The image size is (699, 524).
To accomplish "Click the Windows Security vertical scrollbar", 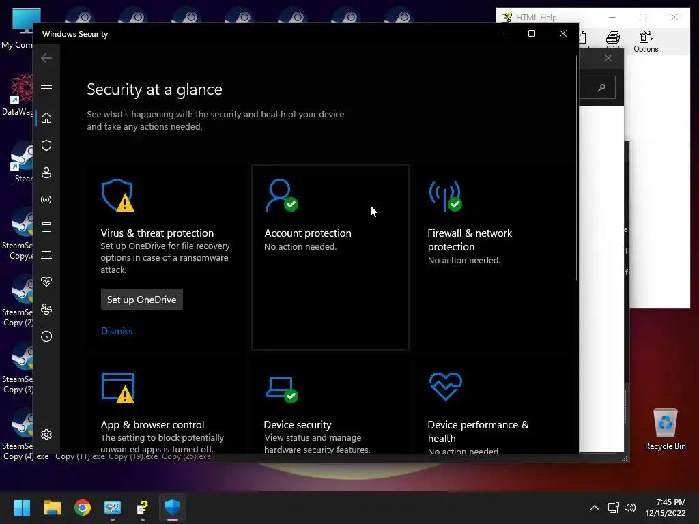I will 577,169.
